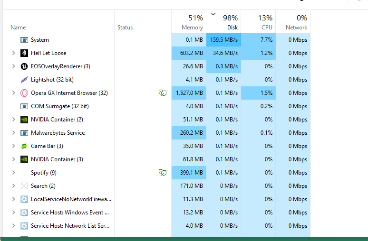
Task: Click the 603.2 MB memory value
Action: [192, 53]
